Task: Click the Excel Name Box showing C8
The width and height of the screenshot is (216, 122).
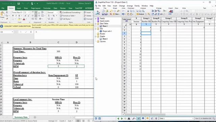Action: tap(7, 32)
